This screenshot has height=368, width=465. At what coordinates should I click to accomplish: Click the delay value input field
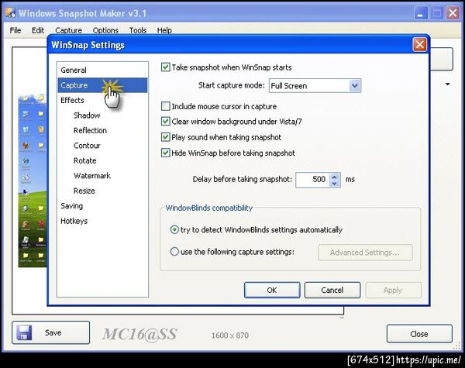pyautogui.click(x=313, y=180)
